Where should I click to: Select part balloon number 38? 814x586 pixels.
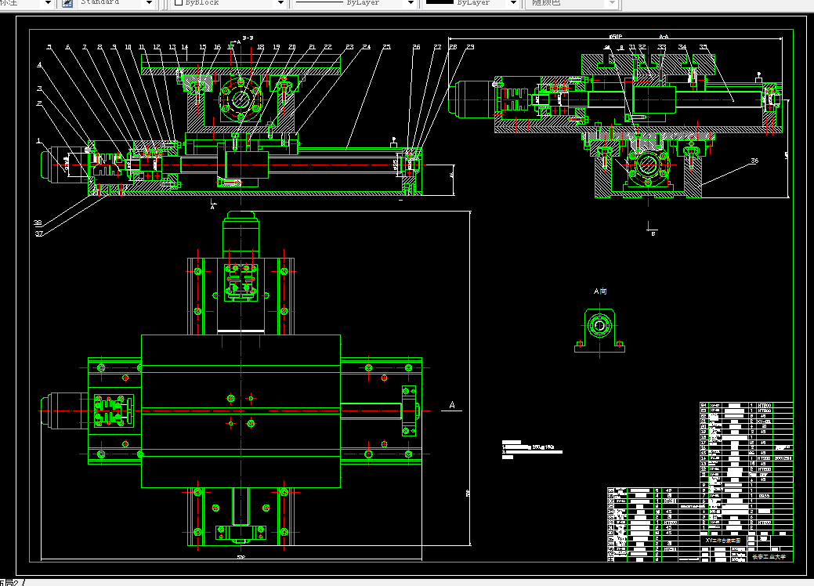click(x=38, y=222)
